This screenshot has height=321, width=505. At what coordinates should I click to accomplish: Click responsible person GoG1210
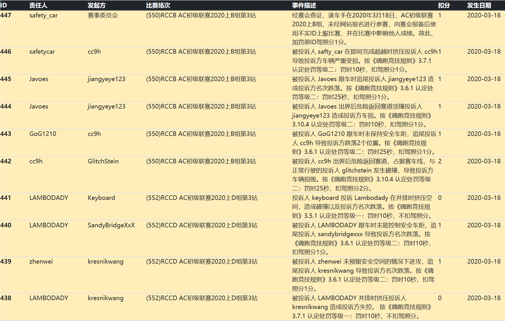[43, 134]
